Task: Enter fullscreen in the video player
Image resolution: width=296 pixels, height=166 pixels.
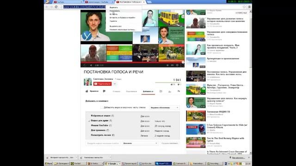Action: point(182,65)
